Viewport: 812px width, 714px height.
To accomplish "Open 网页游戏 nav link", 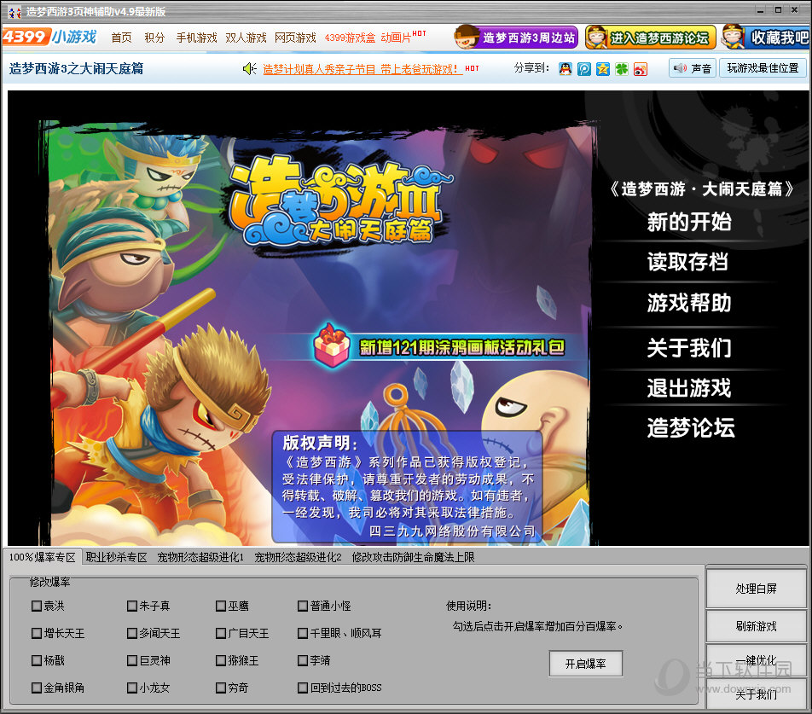I will 295,38.
